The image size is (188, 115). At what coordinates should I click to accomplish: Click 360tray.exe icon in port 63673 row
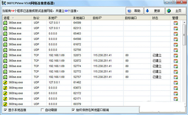coord(5,88)
